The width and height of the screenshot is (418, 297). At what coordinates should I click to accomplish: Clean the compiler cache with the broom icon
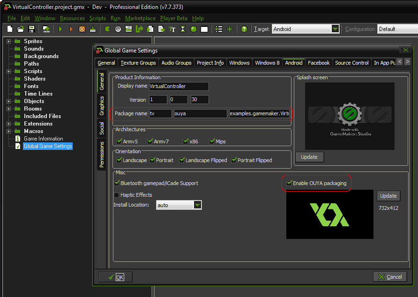[93, 29]
